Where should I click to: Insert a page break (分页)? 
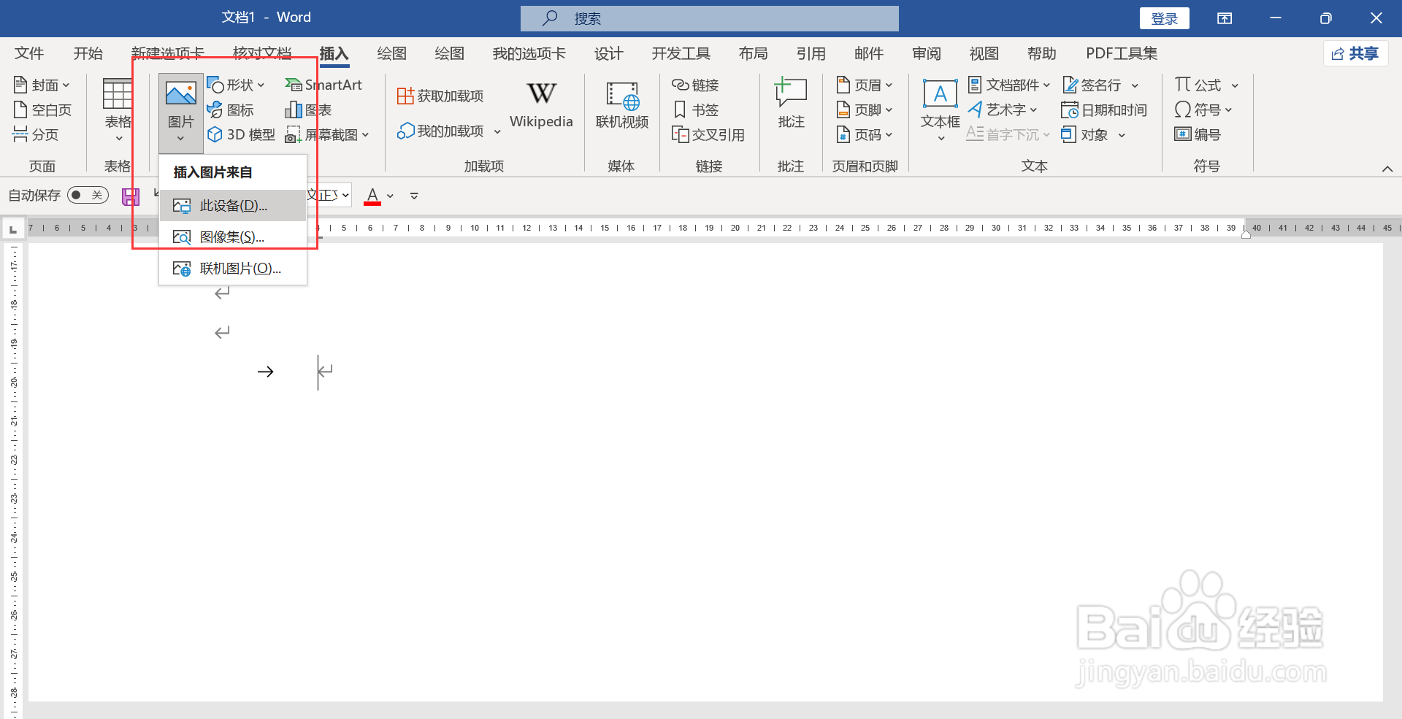pos(36,135)
